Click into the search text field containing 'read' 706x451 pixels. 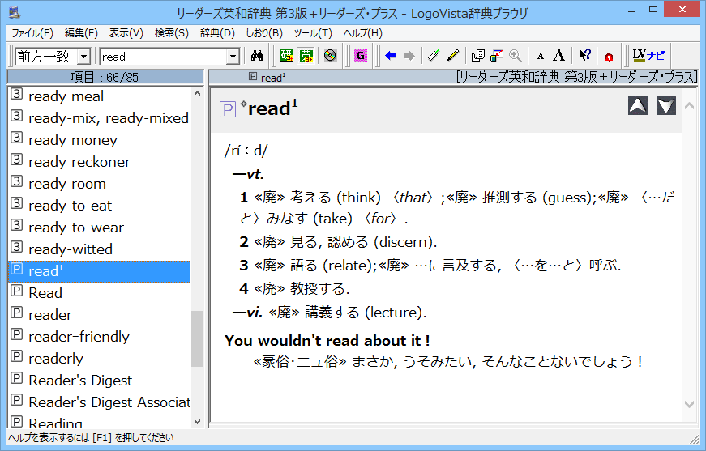[162, 57]
